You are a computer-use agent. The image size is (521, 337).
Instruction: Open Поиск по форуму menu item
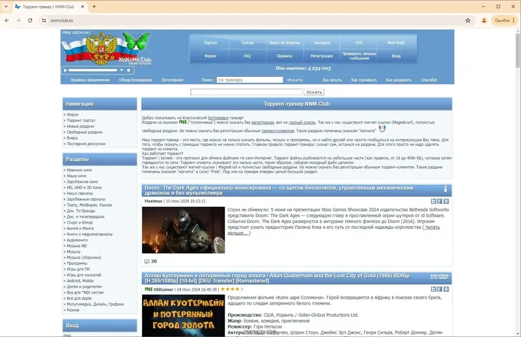284,42
